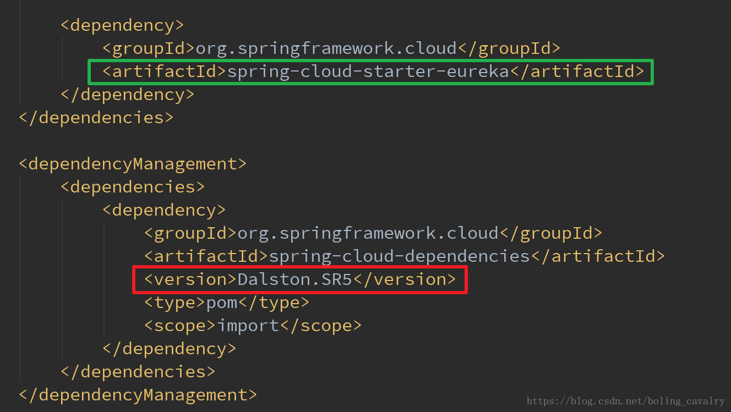The image size is (731, 412).
Task: Click the closing dependencies tag below scope block
Action: click(138, 372)
